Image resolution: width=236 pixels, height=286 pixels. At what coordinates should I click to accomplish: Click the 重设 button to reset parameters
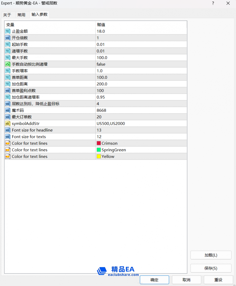(x=218, y=280)
